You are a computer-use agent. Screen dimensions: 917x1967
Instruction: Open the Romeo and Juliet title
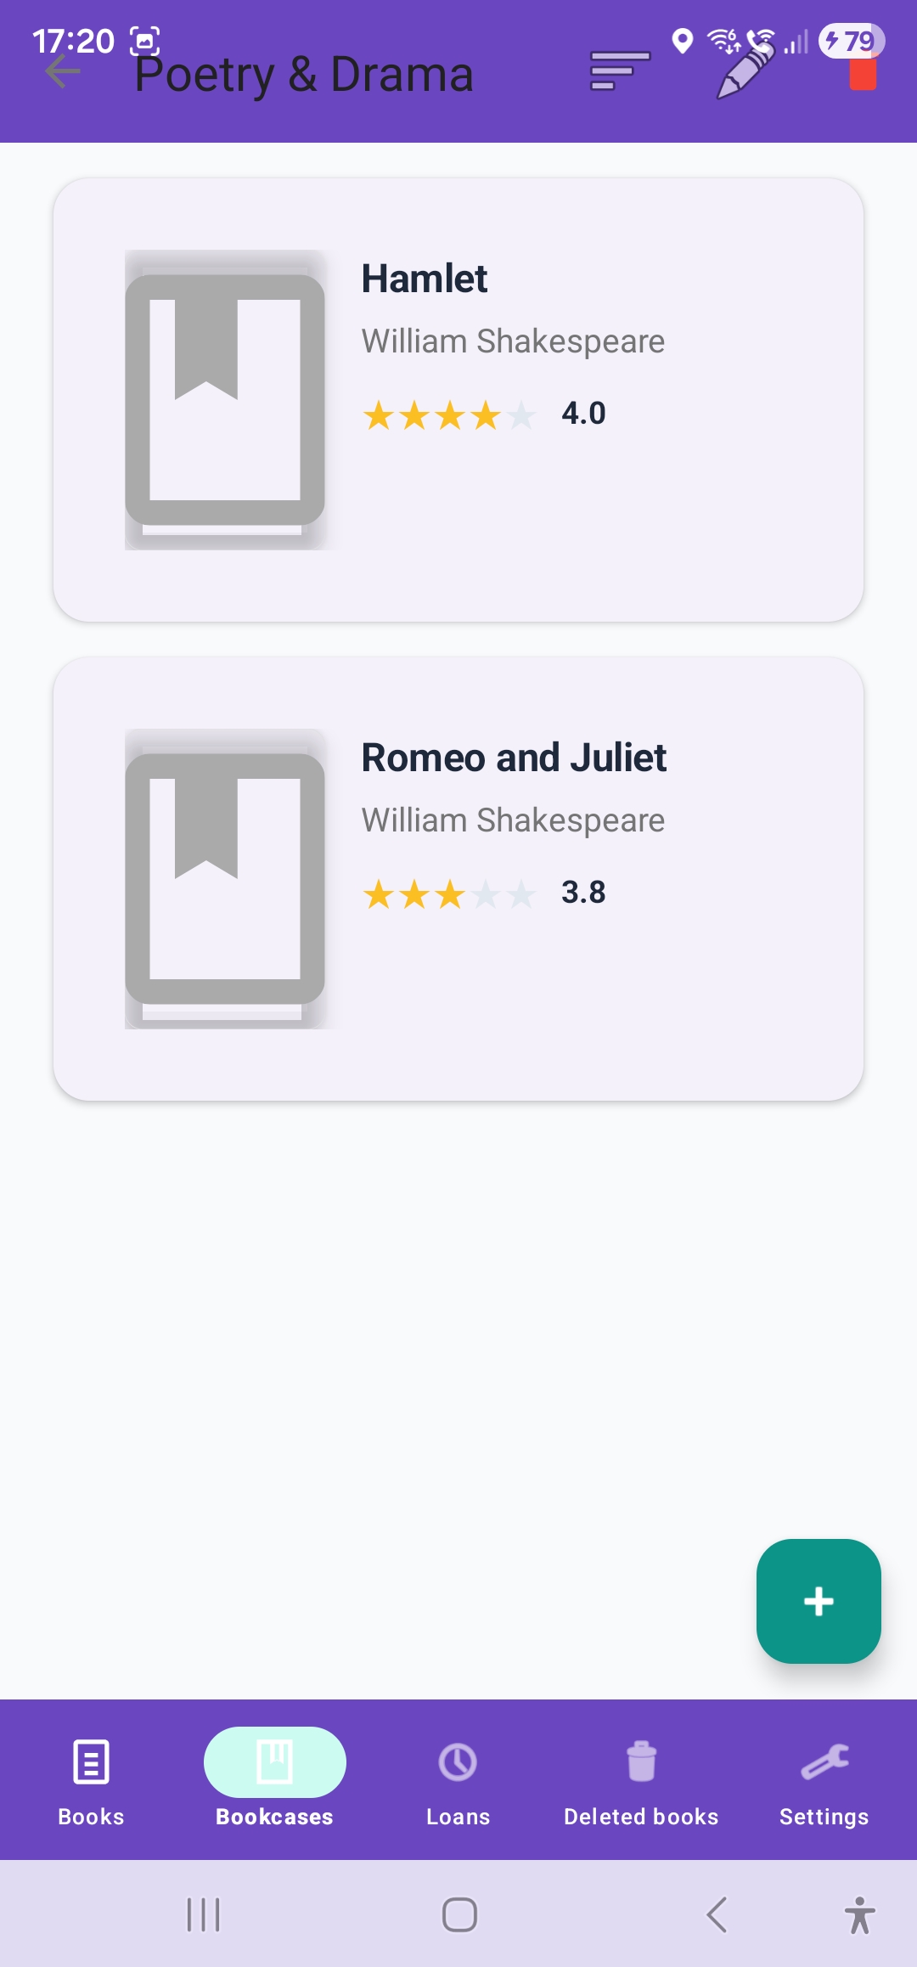(x=514, y=758)
